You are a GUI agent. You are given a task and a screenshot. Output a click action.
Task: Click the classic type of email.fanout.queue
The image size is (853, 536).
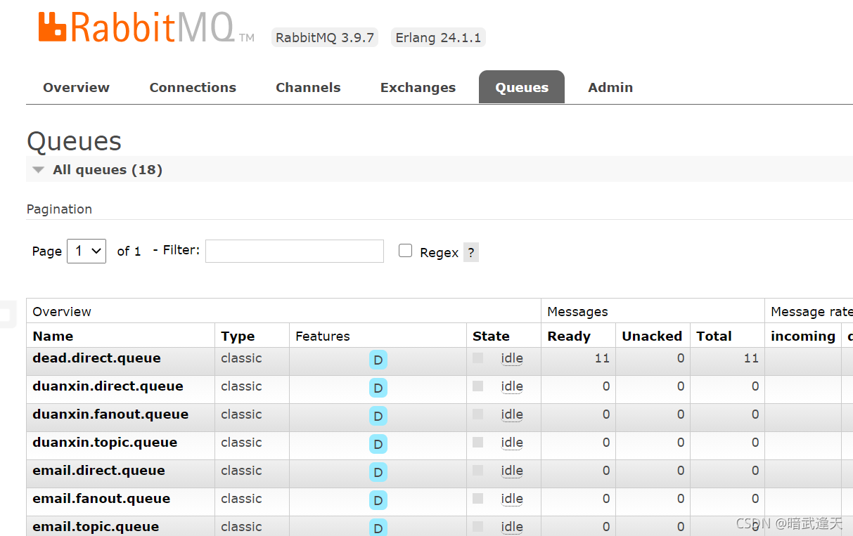[x=241, y=498]
